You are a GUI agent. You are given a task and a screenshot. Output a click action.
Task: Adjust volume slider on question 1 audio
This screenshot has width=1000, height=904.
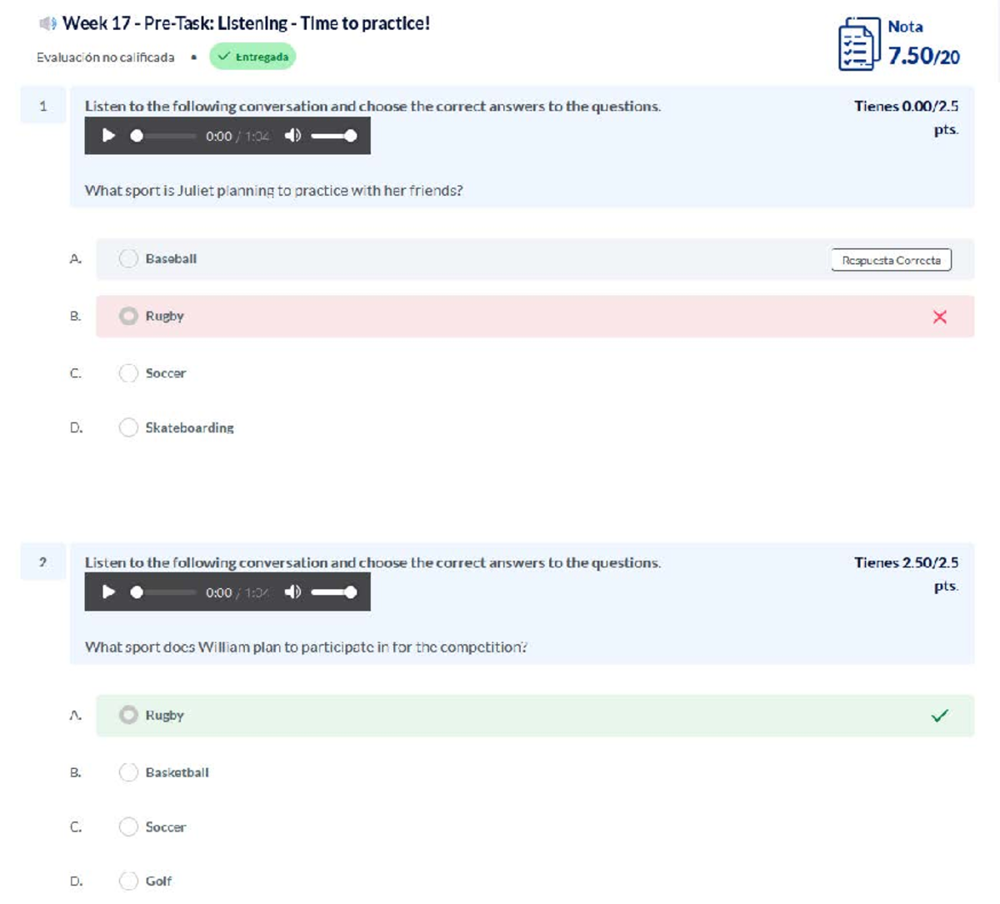pyautogui.click(x=333, y=136)
